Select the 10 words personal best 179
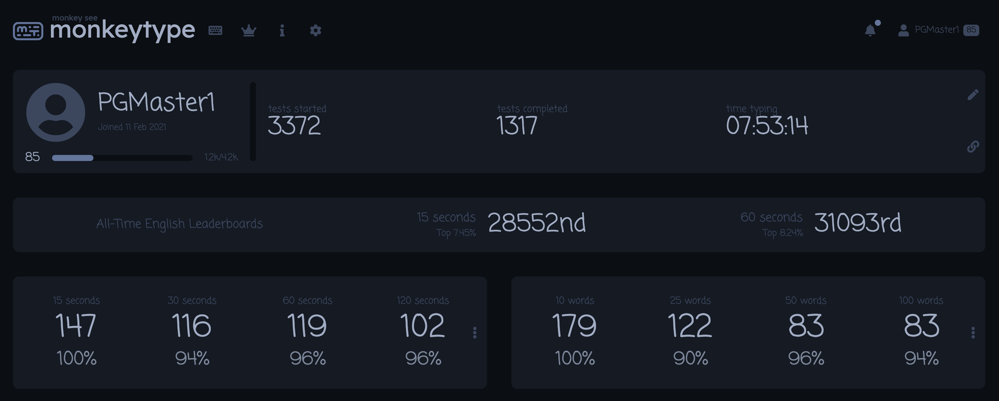999x401 pixels. 574,326
